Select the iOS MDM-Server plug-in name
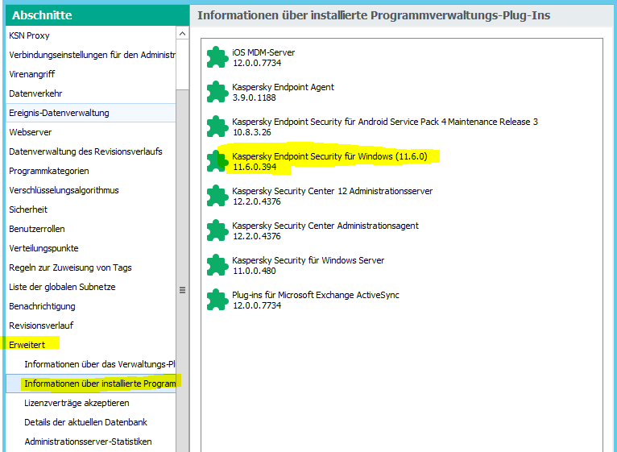 click(x=263, y=52)
